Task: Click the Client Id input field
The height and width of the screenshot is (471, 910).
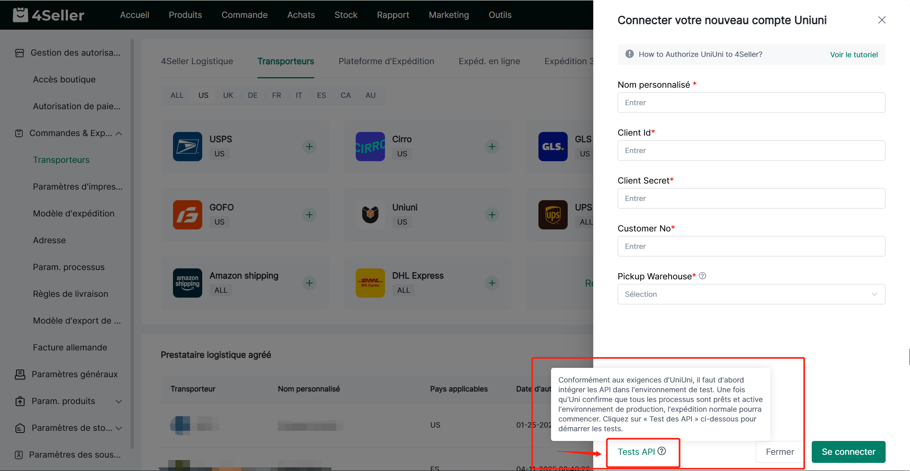Action: click(751, 151)
